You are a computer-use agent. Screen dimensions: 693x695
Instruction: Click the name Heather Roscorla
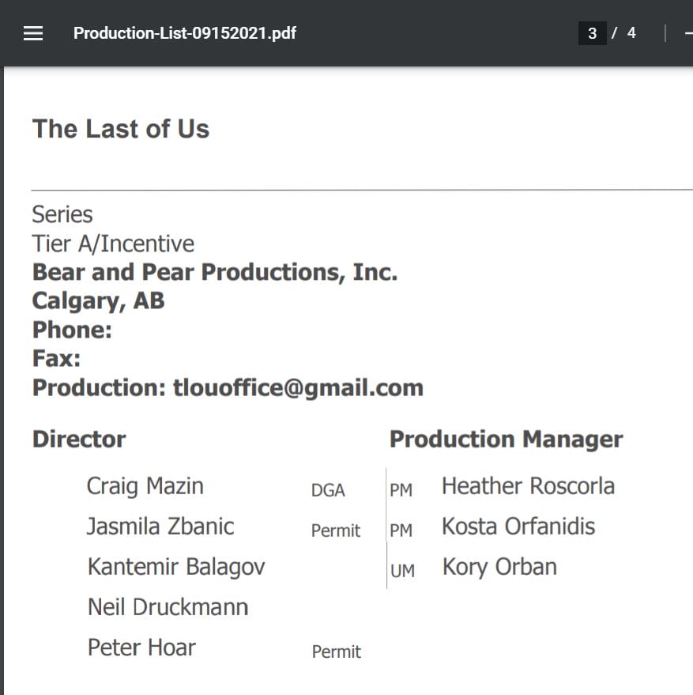click(x=528, y=486)
